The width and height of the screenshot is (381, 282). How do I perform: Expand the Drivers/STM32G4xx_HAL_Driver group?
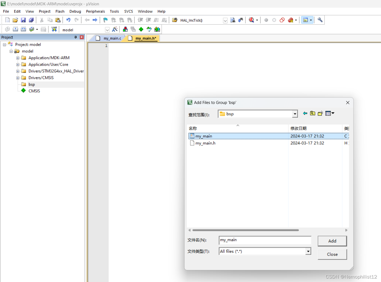tap(18, 71)
